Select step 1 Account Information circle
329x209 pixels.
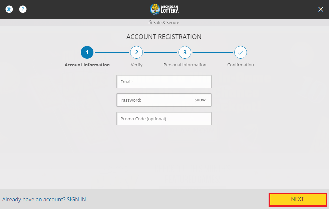click(87, 52)
